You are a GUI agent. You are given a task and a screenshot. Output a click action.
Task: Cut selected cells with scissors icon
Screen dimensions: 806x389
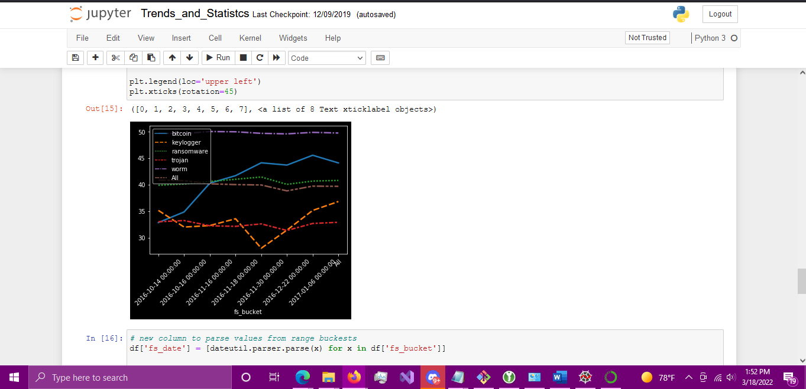point(115,58)
